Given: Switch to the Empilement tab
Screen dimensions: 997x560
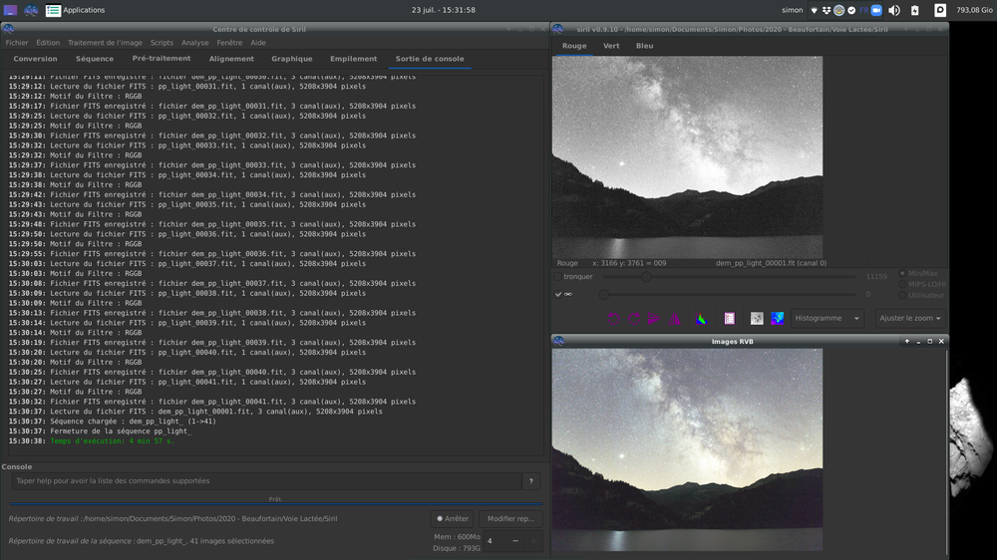Looking at the screenshot, I should tap(353, 59).
